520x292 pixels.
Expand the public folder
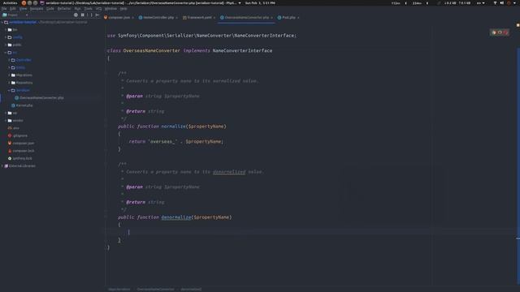coord(6,45)
